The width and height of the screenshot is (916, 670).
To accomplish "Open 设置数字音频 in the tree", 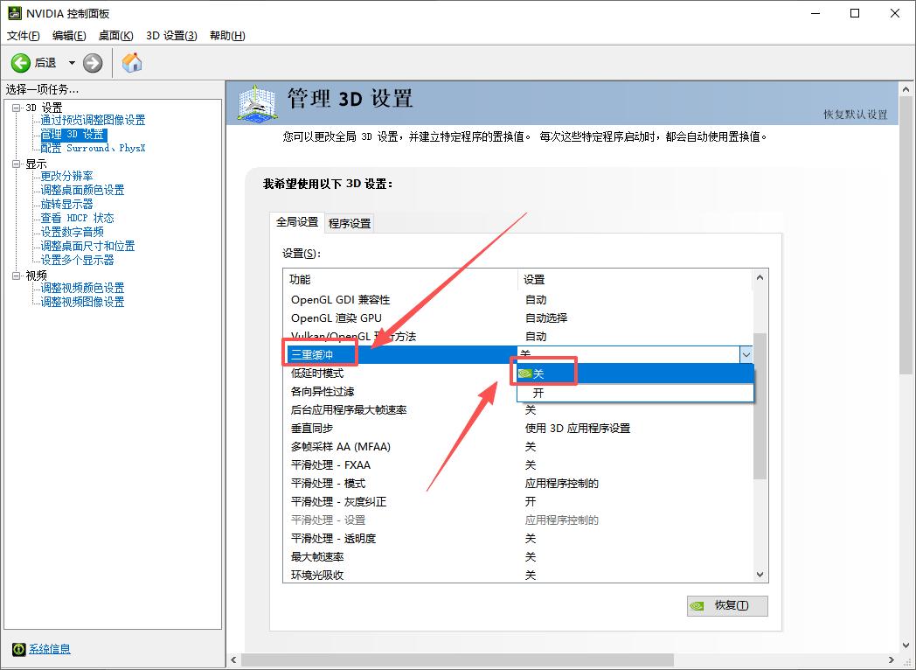I will (72, 232).
